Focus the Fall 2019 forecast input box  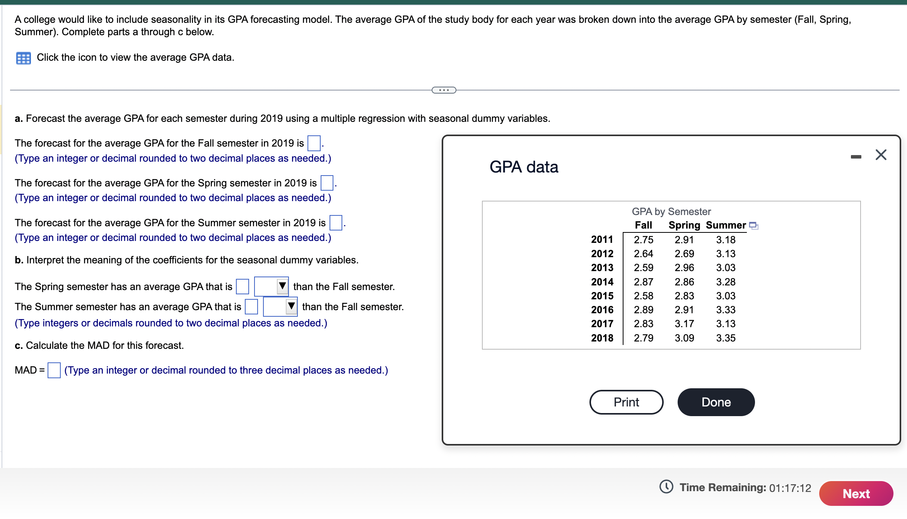tap(314, 143)
